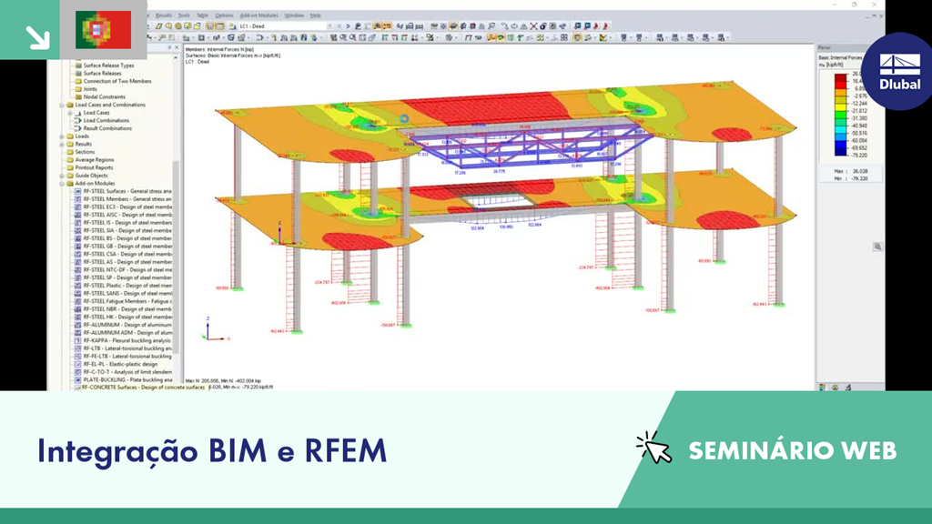Image resolution: width=932 pixels, height=524 pixels.
Task: Pin the navigator panel
Action: (169, 47)
